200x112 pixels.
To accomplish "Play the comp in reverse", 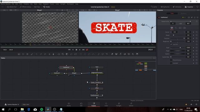I will click(73, 50).
